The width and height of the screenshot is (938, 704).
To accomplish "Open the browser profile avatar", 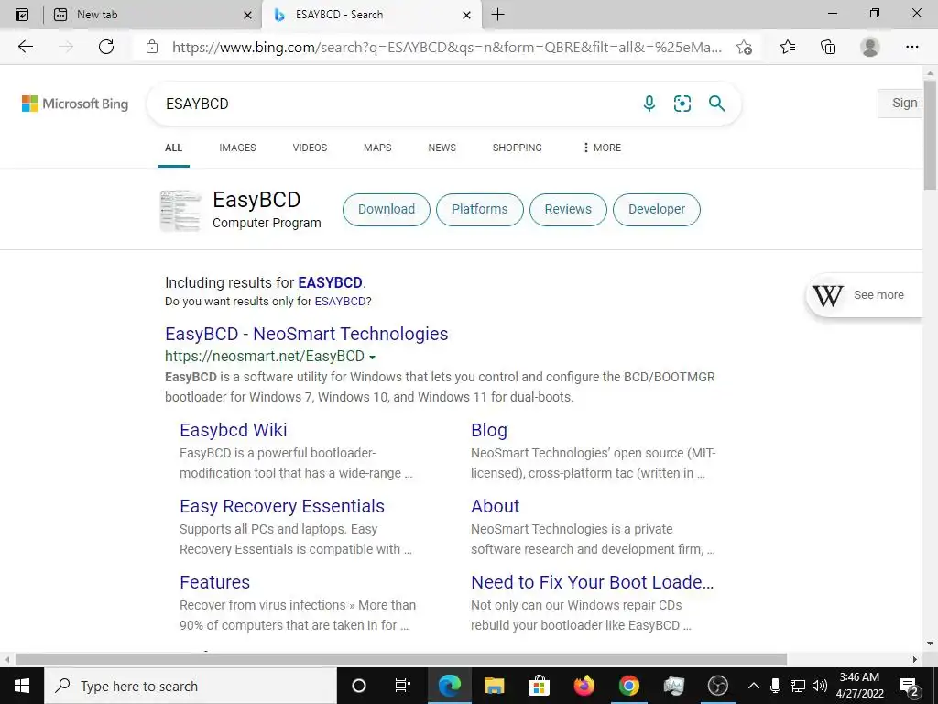I will point(870,47).
